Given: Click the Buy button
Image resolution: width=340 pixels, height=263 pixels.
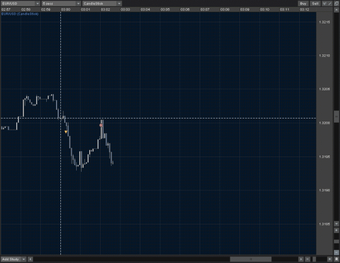Looking at the screenshot, I should [303, 3].
